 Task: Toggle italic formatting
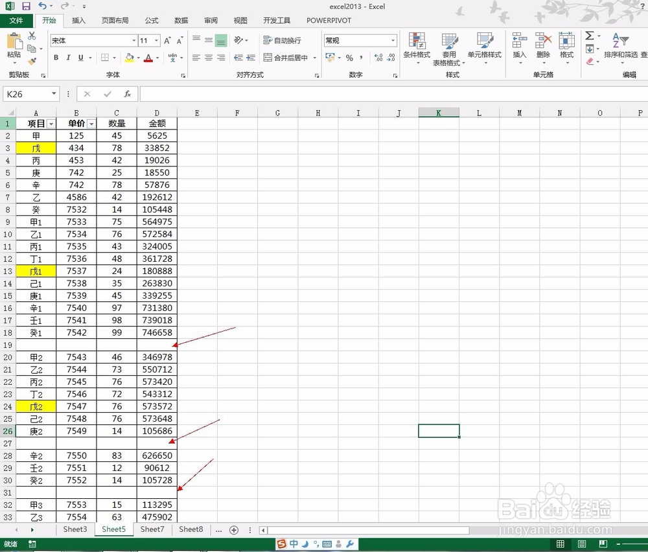coord(67,58)
